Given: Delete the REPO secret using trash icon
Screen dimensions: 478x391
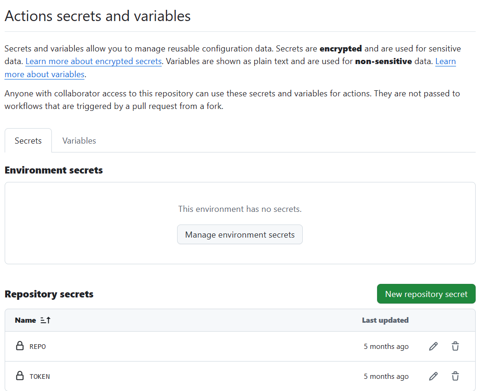Looking at the screenshot, I should click(455, 347).
